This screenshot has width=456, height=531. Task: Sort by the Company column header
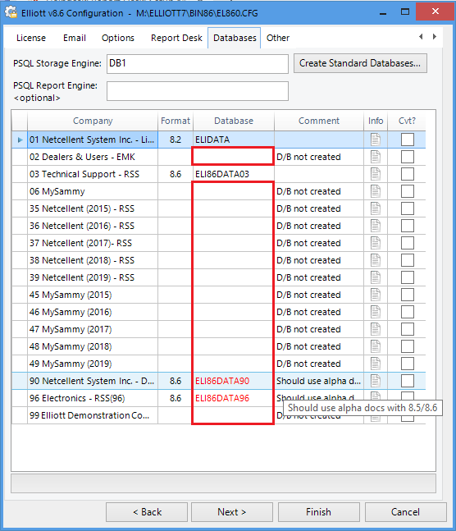click(x=93, y=121)
